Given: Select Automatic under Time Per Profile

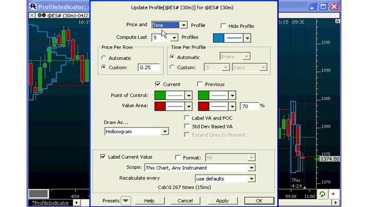Looking at the screenshot, I should click(172, 57).
